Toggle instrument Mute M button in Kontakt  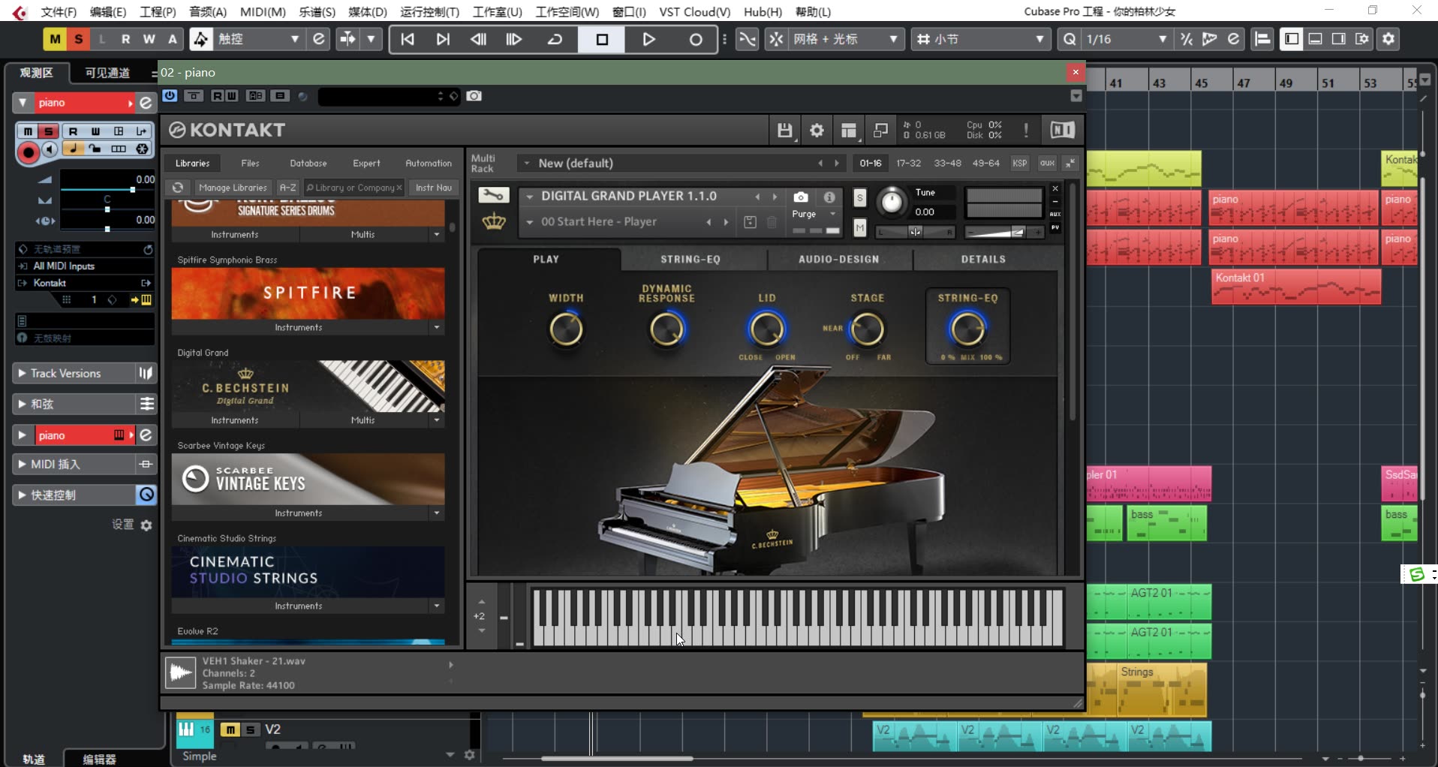pyautogui.click(x=860, y=227)
